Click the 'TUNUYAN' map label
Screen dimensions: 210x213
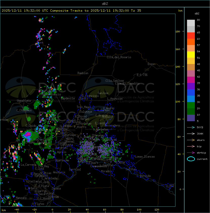54,197
